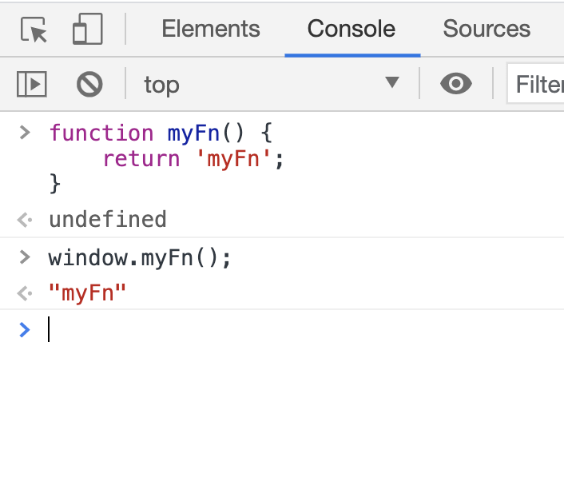Click the function myFn() declaration line
Viewport: 564px width, 497px height.
click(161, 133)
